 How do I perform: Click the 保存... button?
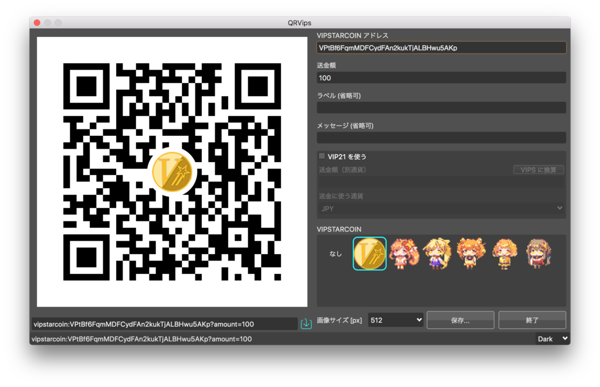[x=460, y=320]
